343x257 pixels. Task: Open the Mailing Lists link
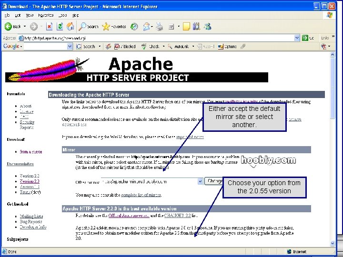click(31, 217)
